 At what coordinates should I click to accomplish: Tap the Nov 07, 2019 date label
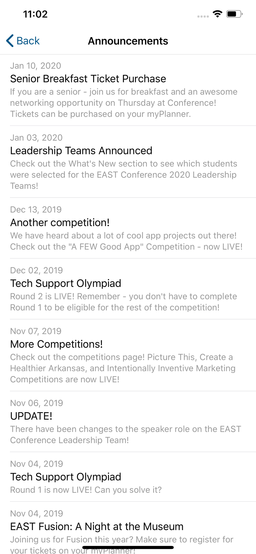36,331
